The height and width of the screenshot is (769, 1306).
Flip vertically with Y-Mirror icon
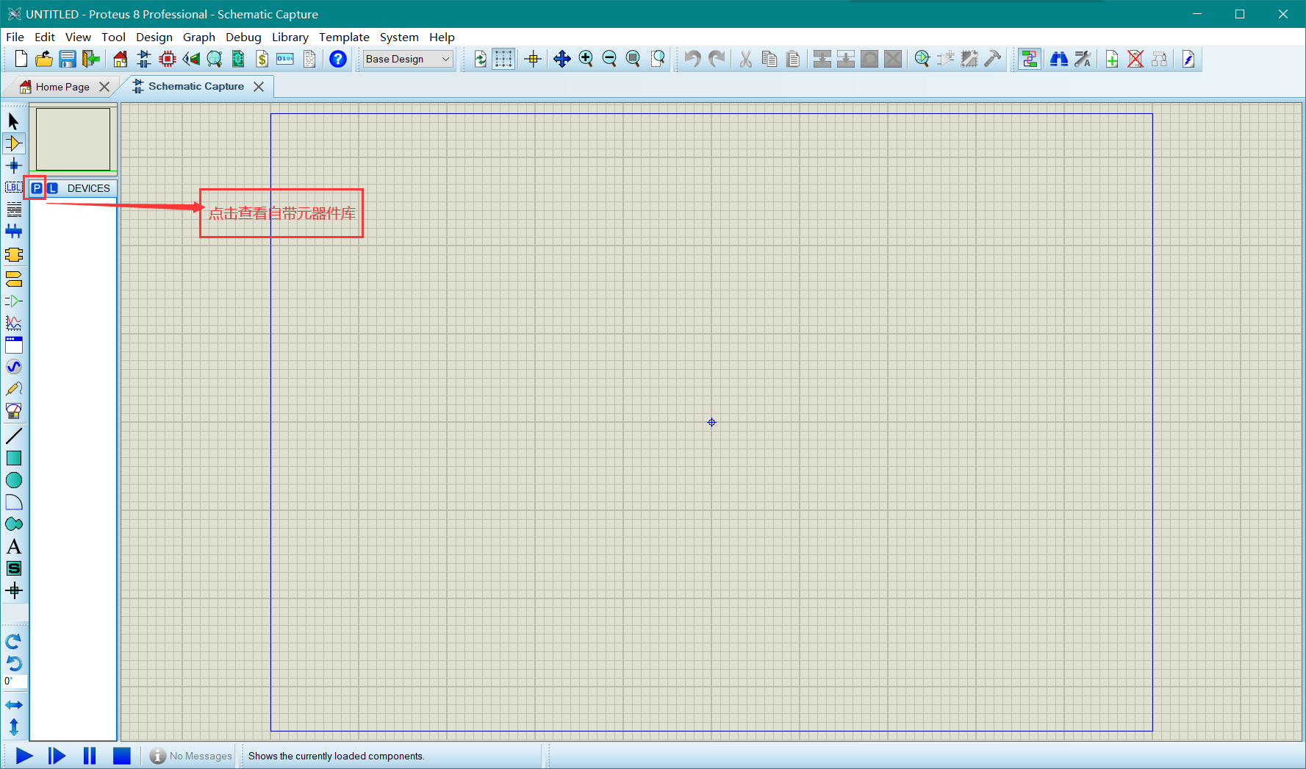point(14,727)
